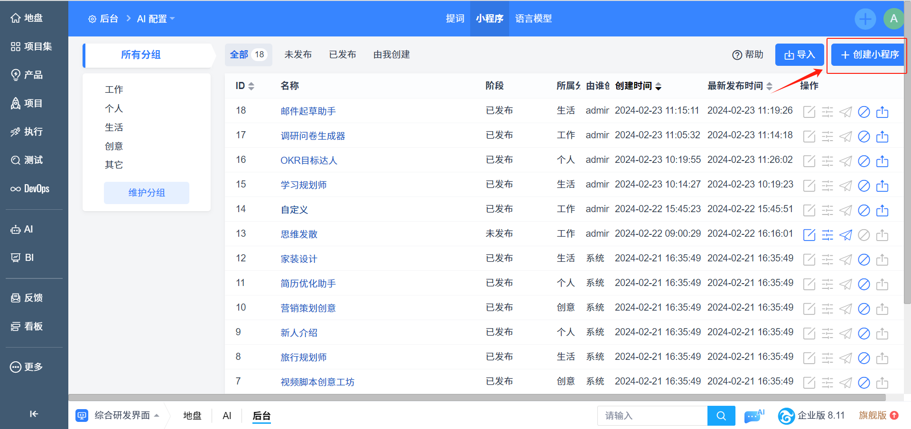Sort the table by ID column

coord(245,86)
